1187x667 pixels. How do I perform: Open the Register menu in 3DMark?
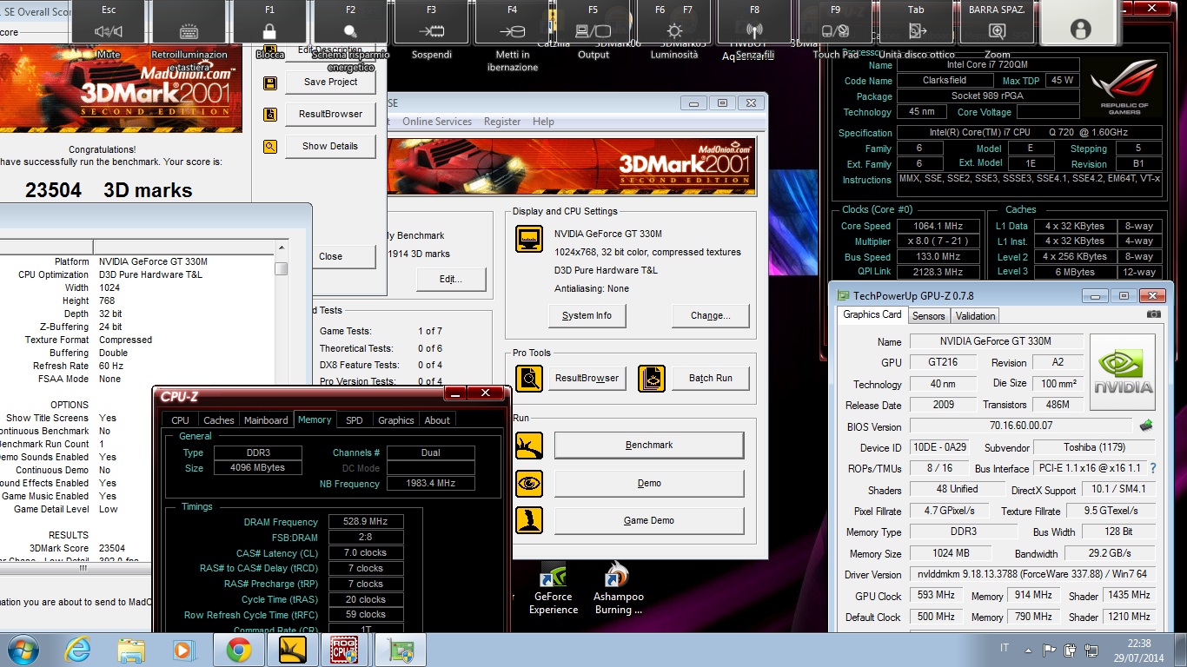(502, 122)
